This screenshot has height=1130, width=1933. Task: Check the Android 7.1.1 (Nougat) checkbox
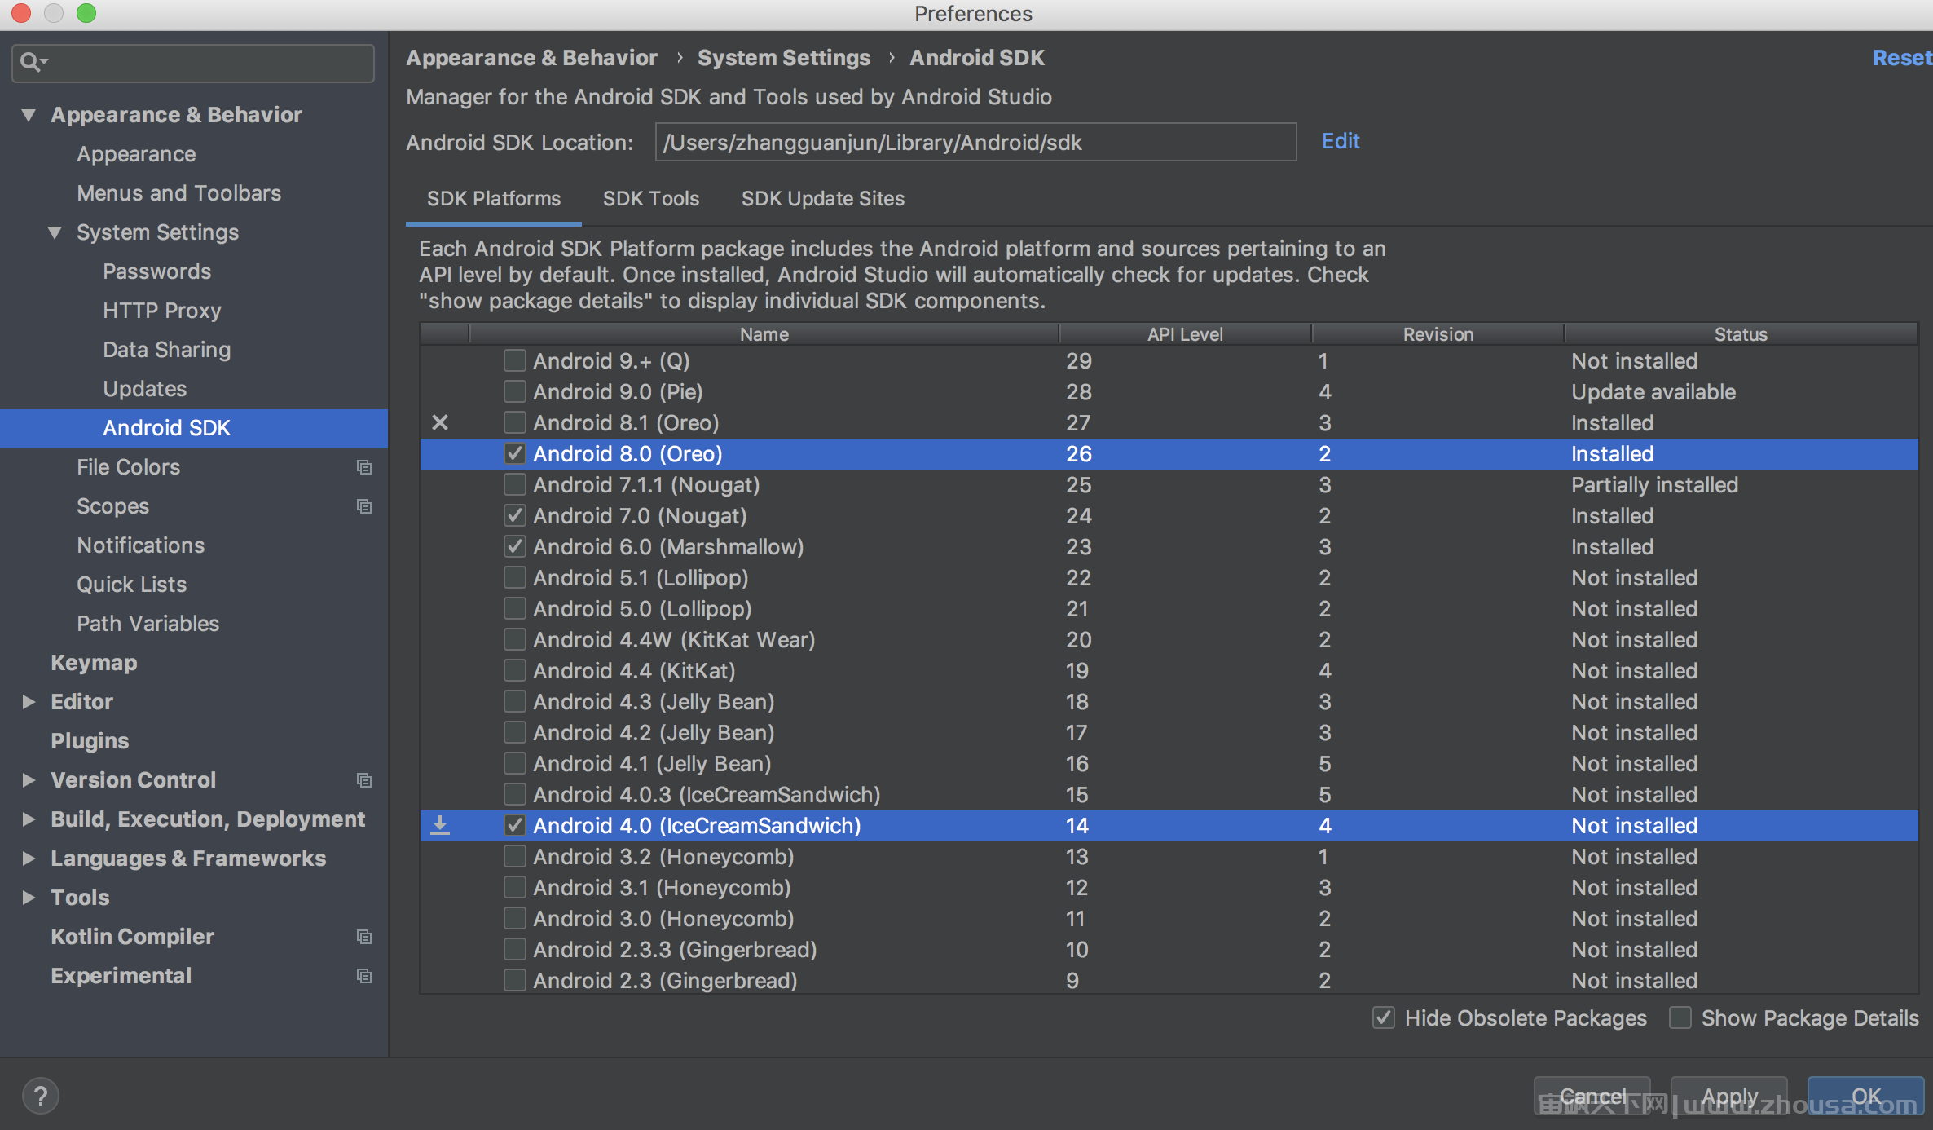point(514,484)
